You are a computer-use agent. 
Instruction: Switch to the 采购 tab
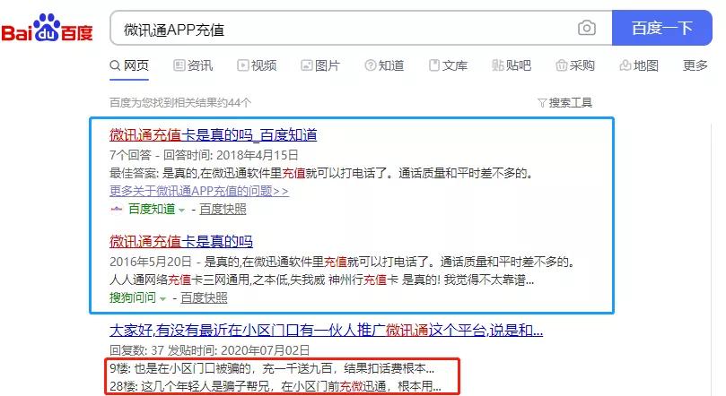click(x=575, y=65)
